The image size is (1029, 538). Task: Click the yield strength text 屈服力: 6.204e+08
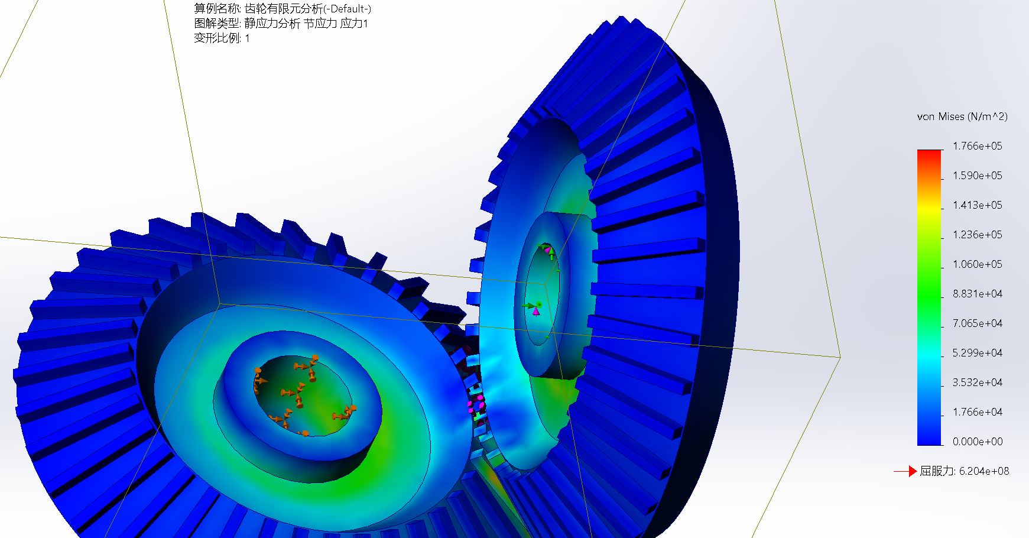[965, 471]
